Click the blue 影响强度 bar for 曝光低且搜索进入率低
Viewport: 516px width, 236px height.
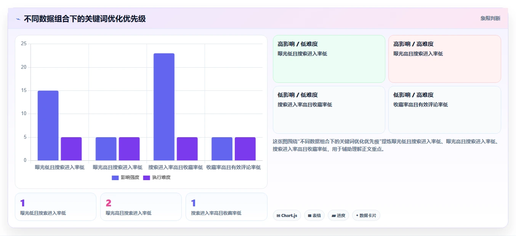click(x=48, y=125)
